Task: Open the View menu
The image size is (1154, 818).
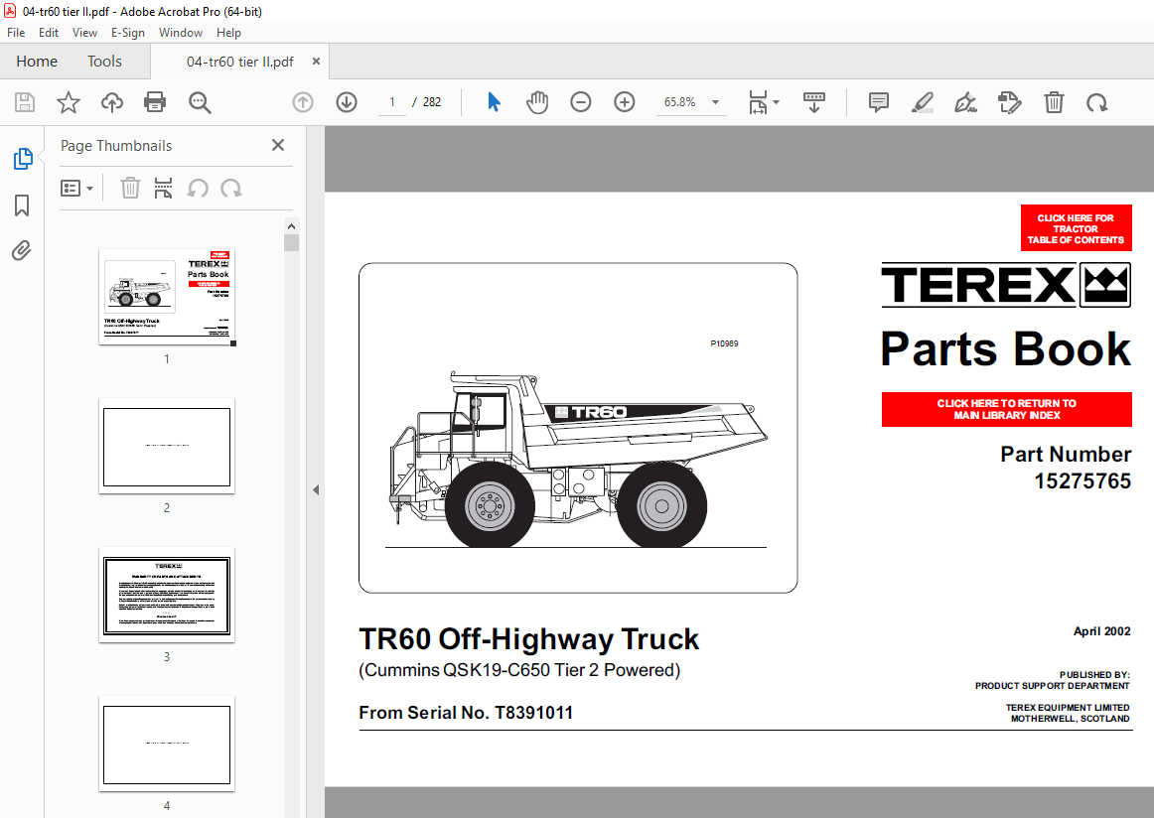Action: tap(84, 33)
